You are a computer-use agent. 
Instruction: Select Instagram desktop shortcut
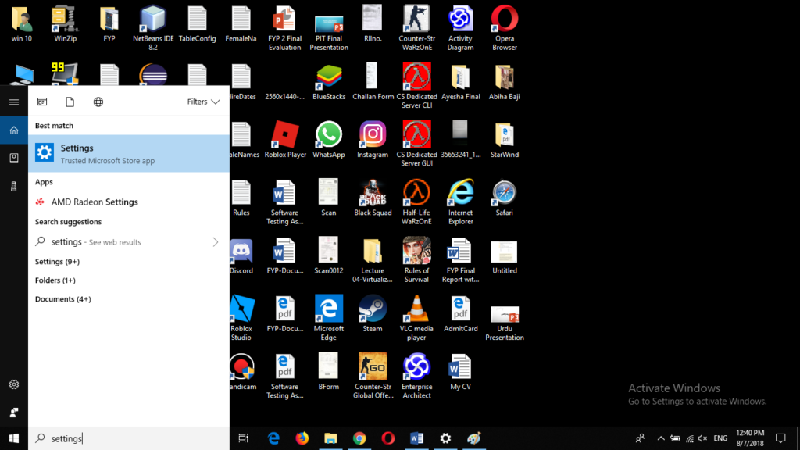[373, 140]
